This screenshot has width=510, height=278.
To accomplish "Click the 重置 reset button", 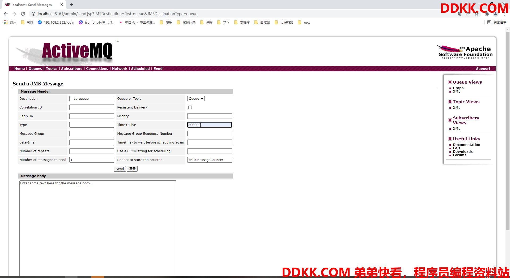I will (x=132, y=169).
